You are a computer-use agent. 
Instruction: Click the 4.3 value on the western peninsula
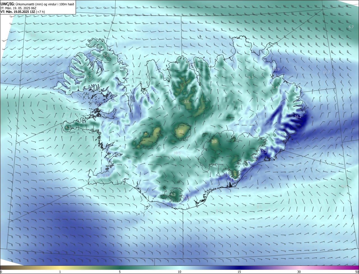pyautogui.click(x=68, y=127)
